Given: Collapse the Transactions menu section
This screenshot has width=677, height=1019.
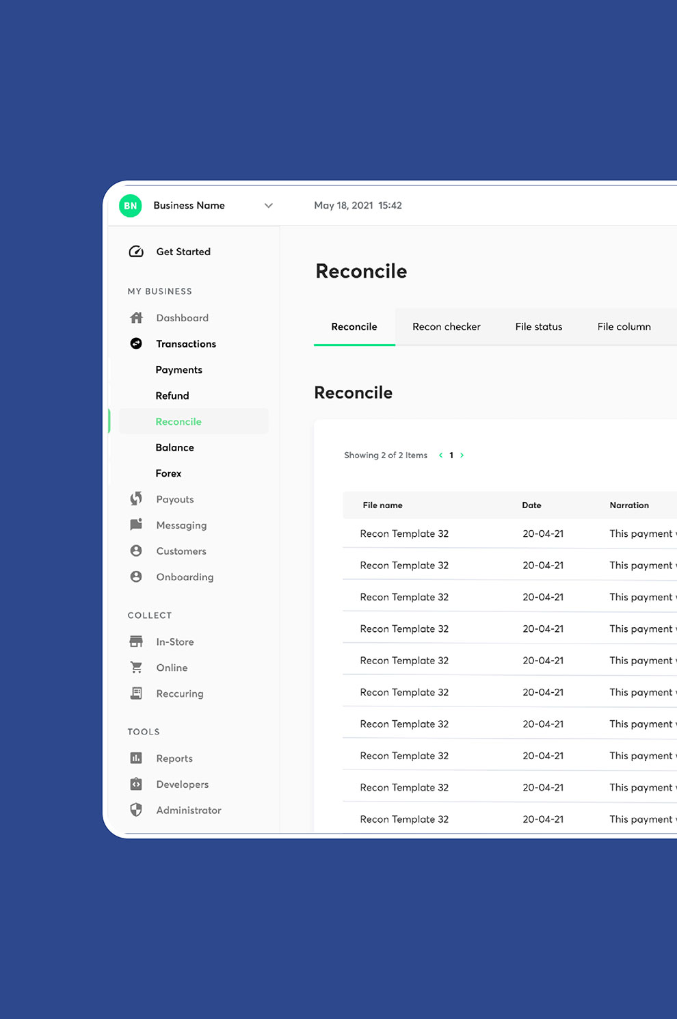Looking at the screenshot, I should tap(185, 344).
